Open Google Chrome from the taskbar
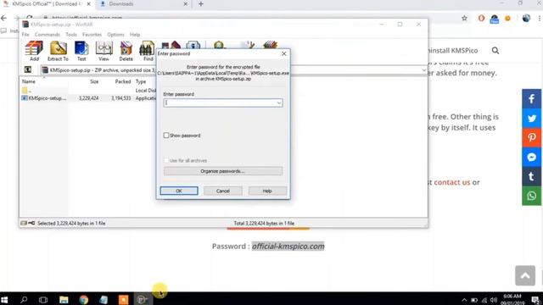 click(x=83, y=300)
